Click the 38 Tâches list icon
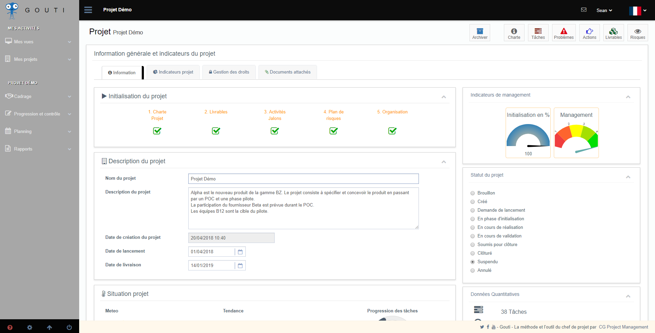Screen dimensions: 655x333 coord(478,310)
